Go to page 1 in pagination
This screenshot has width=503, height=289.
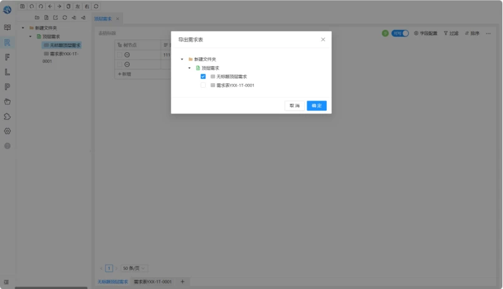click(x=109, y=268)
